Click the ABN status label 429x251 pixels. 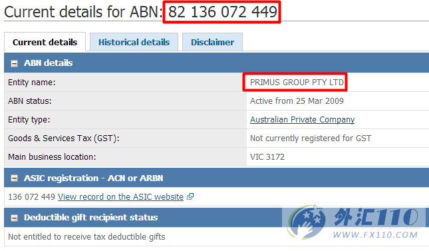tap(30, 101)
